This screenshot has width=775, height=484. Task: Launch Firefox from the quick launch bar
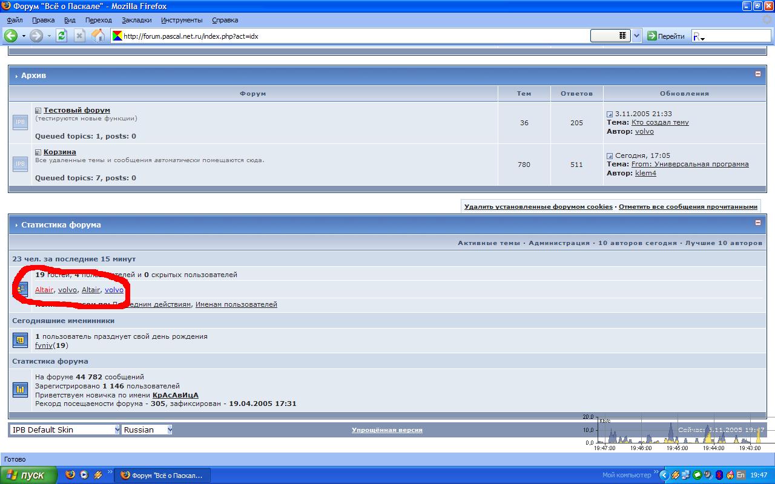click(70, 475)
